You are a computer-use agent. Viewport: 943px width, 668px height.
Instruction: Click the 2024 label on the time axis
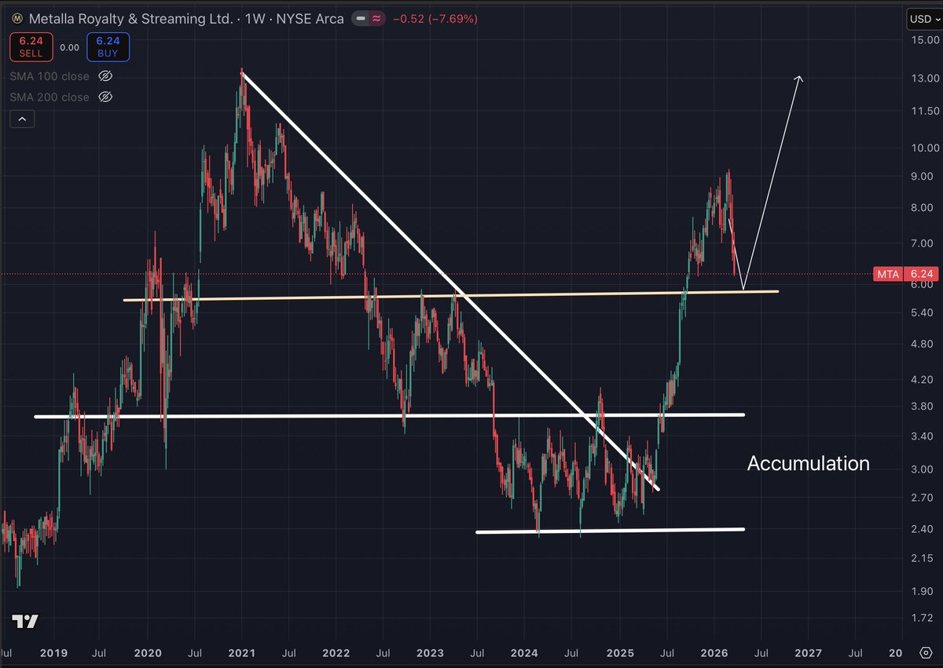pyautogui.click(x=524, y=652)
